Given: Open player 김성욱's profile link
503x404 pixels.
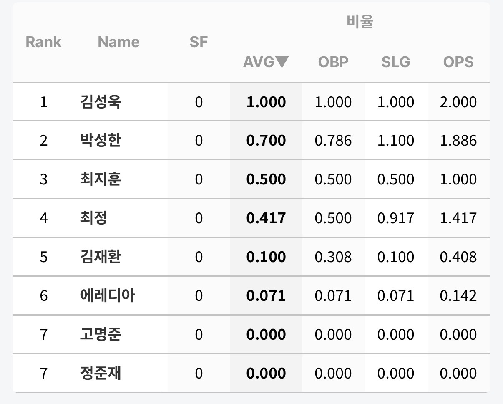Looking at the screenshot, I should click(x=101, y=102).
